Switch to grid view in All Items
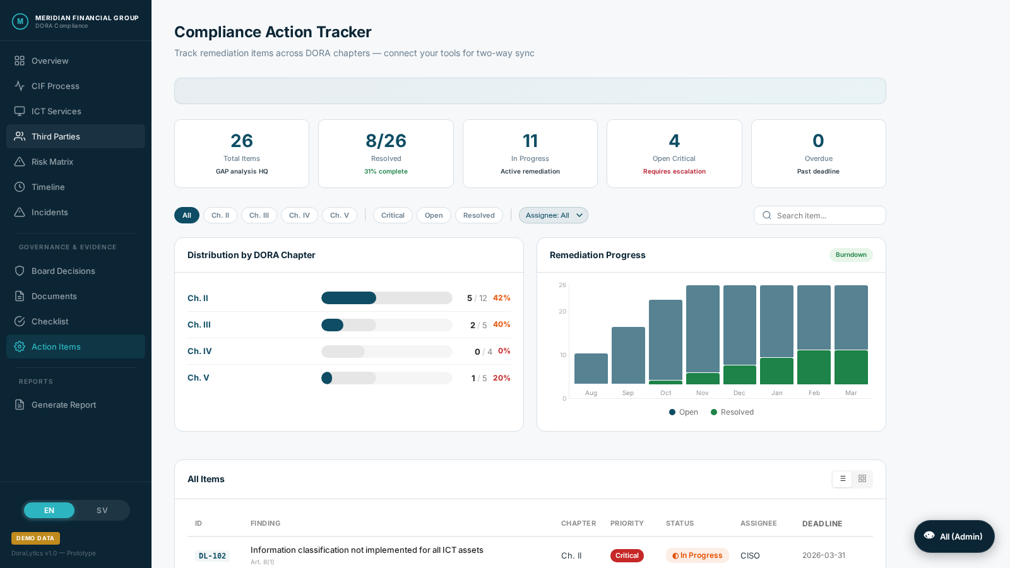 (x=862, y=479)
